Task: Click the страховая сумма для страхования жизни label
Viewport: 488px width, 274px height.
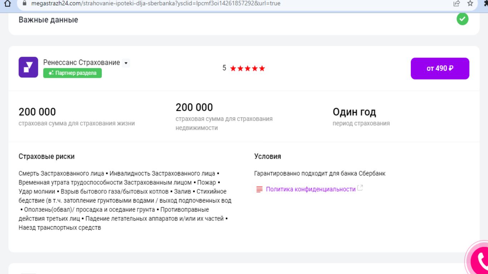Action: coord(77,123)
